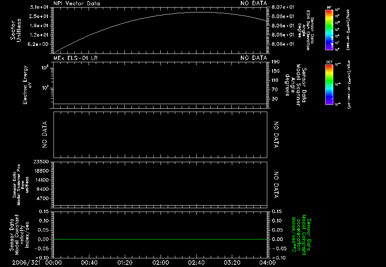The image size is (386, 267).
Task: Click the 30 scanner angle axis value
Action: coord(274,99)
